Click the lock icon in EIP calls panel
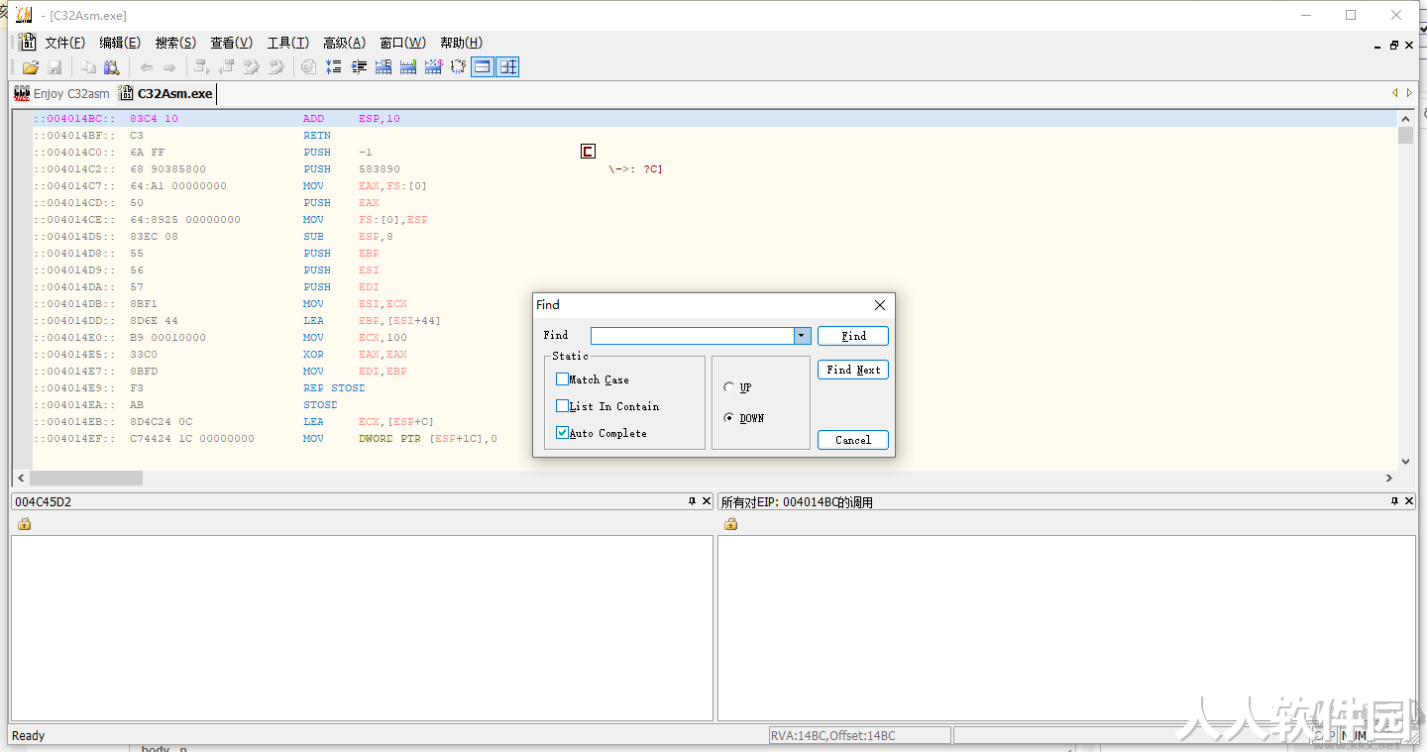 tap(730, 523)
